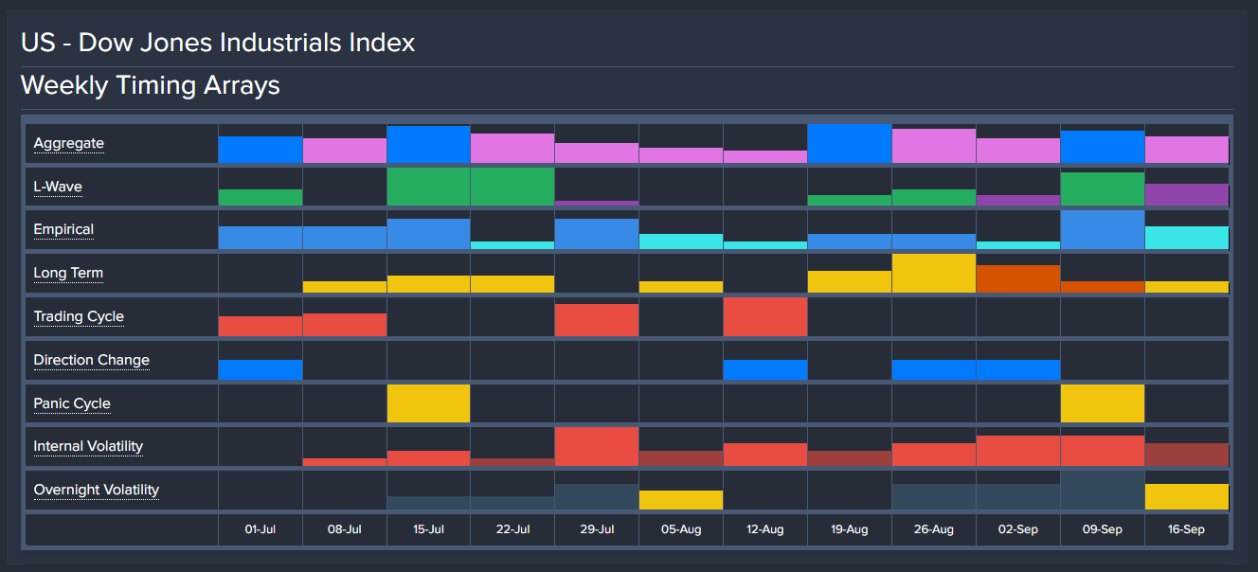This screenshot has height=572, width=1258.
Task: Select the Aggregate bar for 01-Jul
Action: (x=261, y=150)
